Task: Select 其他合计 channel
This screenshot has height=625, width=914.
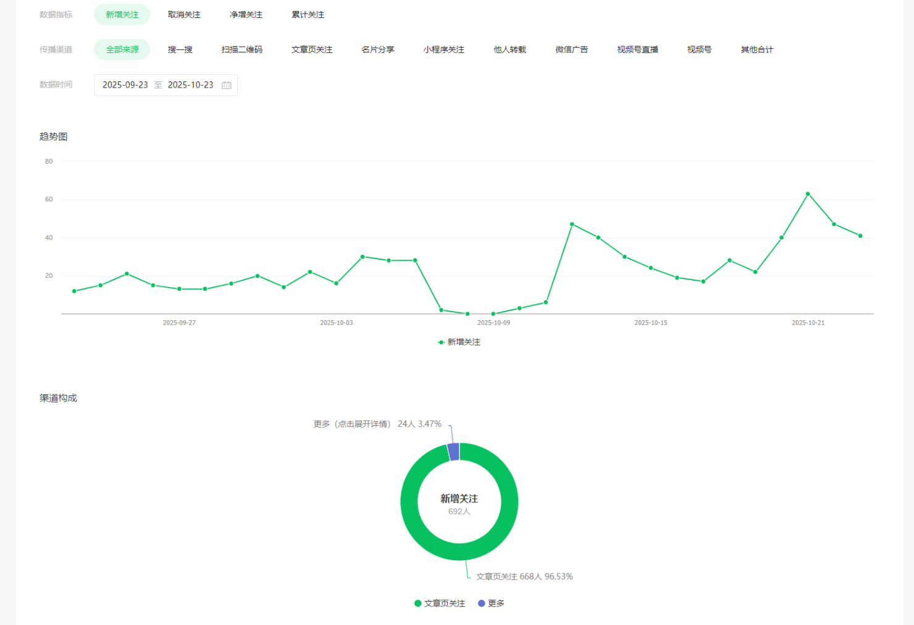Action: (757, 49)
